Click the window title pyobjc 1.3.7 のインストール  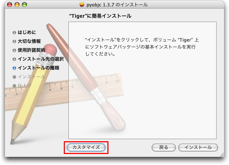[x=117, y=5]
